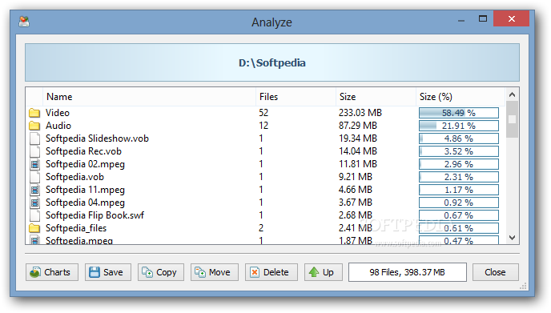This screenshot has width=551, height=313.
Task: Click the 19.34 MB size value
Action: pyautogui.click(x=358, y=138)
